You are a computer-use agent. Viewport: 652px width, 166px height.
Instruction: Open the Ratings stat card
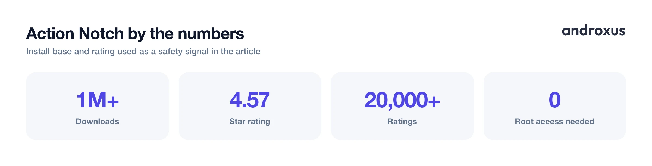[x=402, y=106]
